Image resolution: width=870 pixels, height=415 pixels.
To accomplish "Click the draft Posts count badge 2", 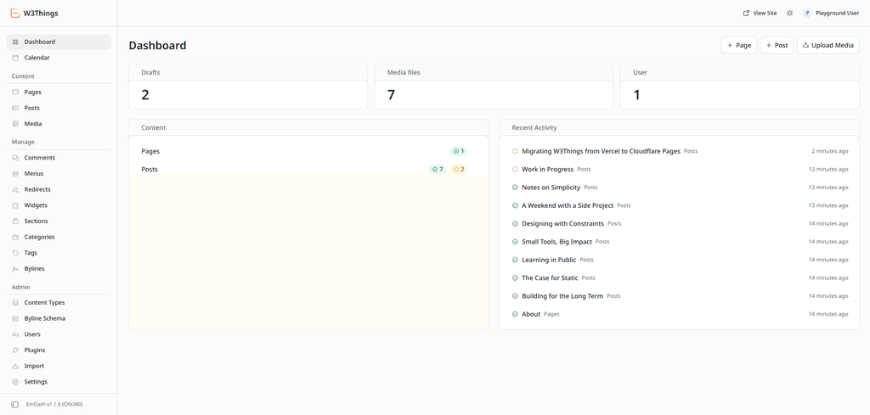I will 459,169.
